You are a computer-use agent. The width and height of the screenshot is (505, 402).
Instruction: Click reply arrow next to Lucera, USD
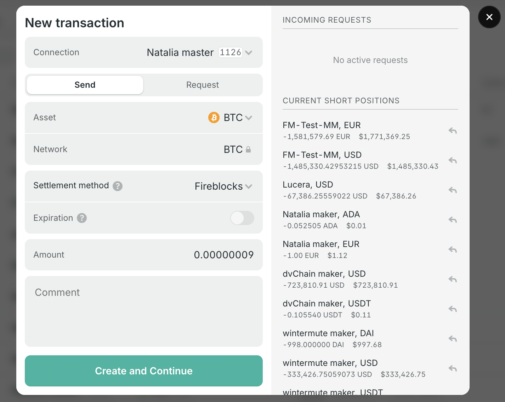453,190
